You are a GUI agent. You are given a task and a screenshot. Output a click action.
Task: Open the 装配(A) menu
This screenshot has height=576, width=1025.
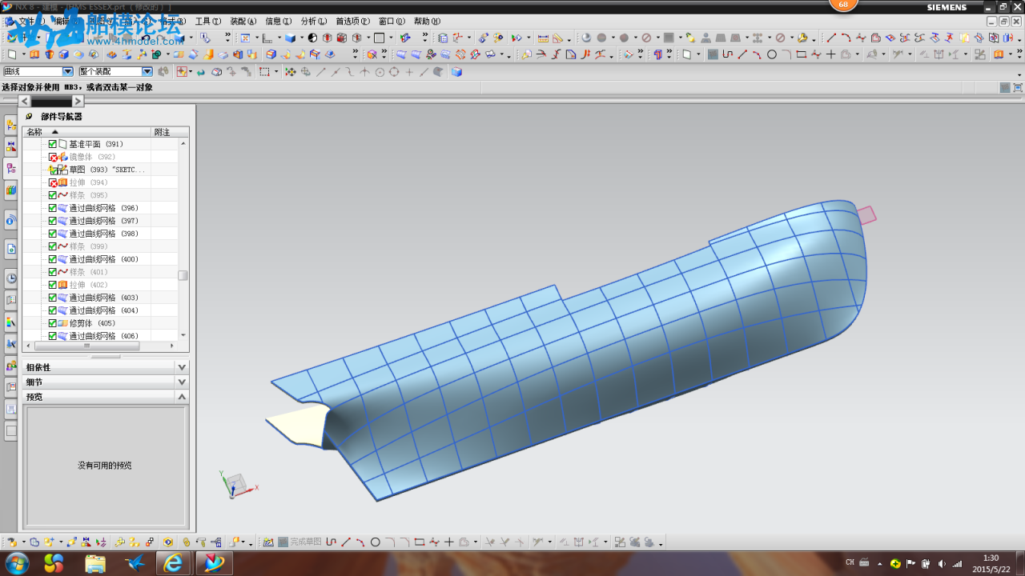tap(243, 22)
